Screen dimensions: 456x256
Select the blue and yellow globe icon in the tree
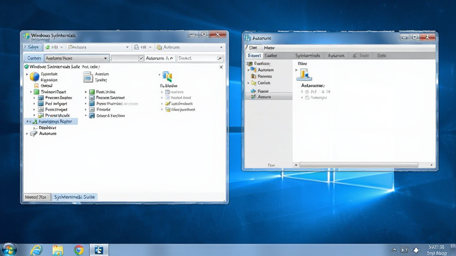34,76
